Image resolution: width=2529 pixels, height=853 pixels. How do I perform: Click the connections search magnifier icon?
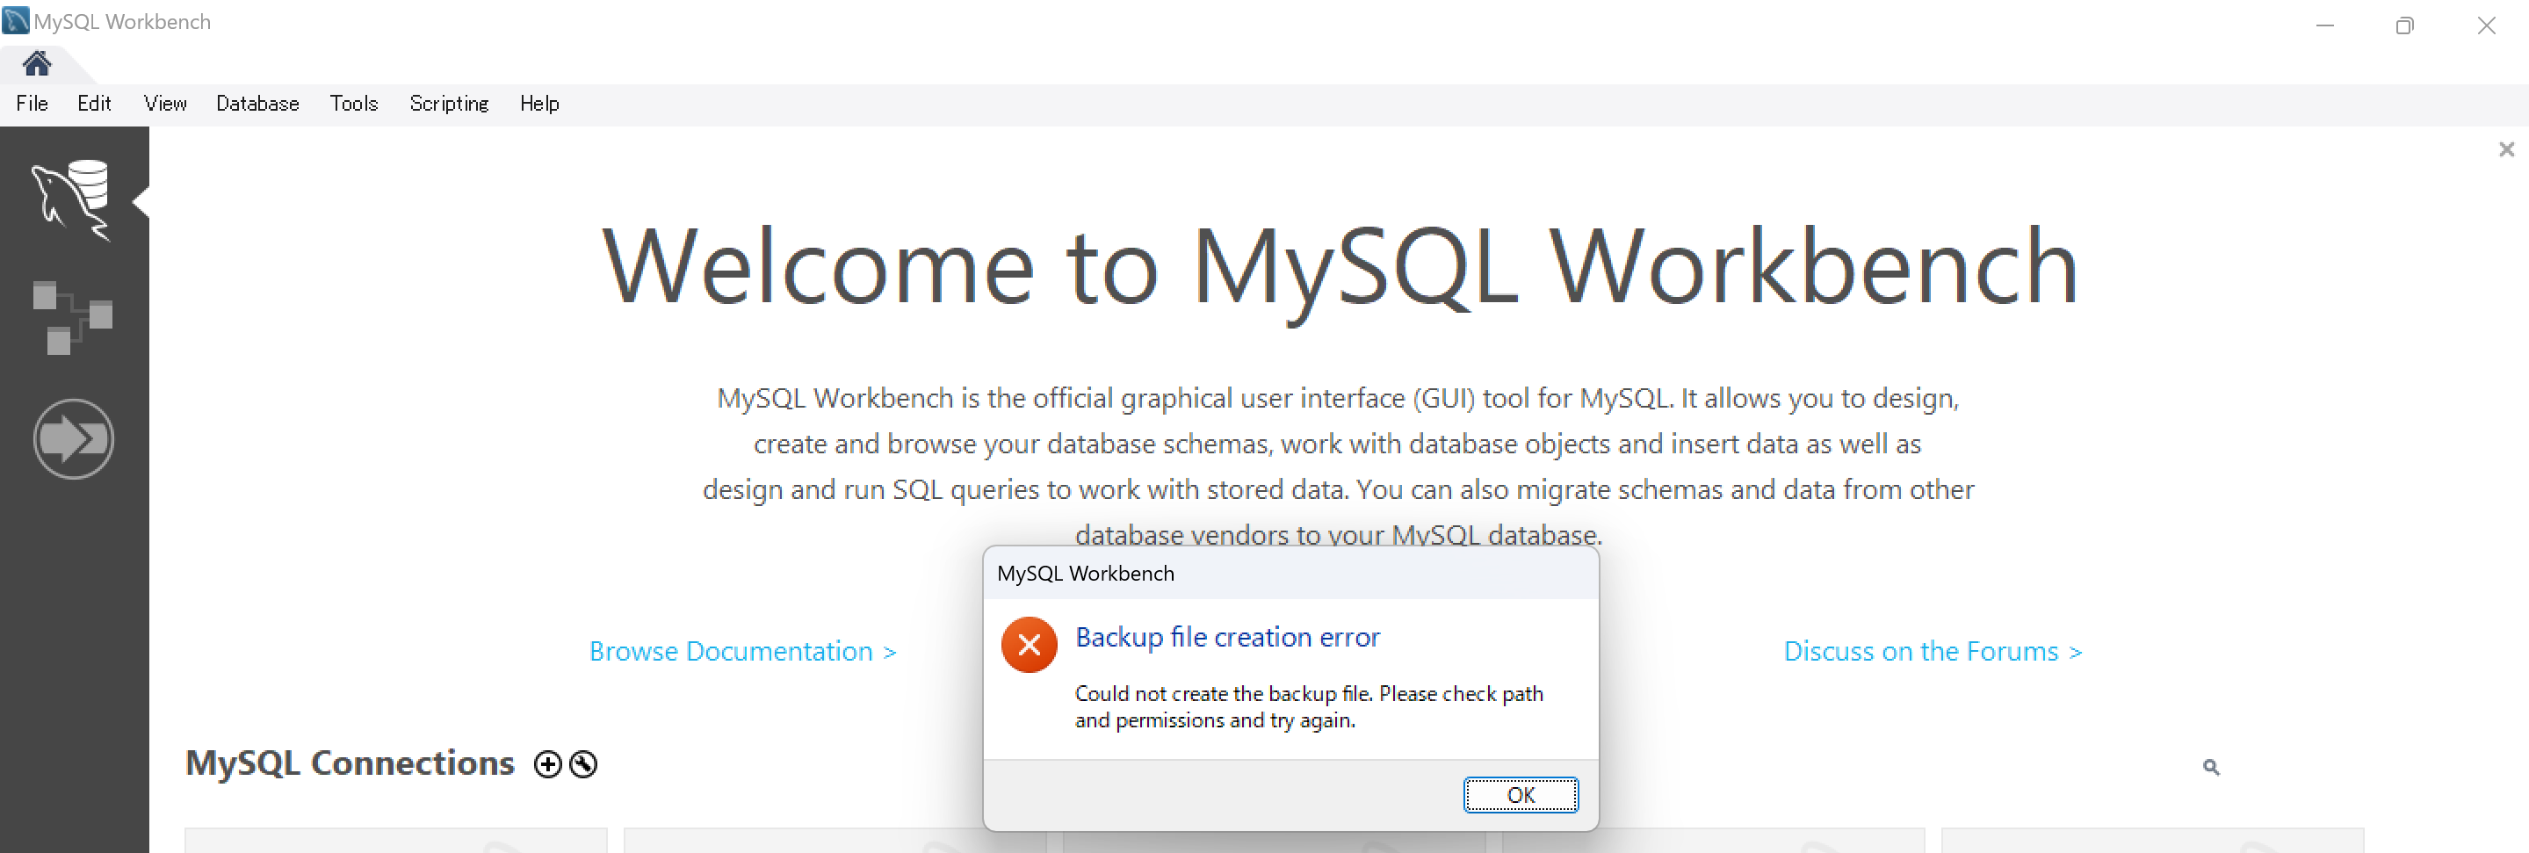(2211, 767)
